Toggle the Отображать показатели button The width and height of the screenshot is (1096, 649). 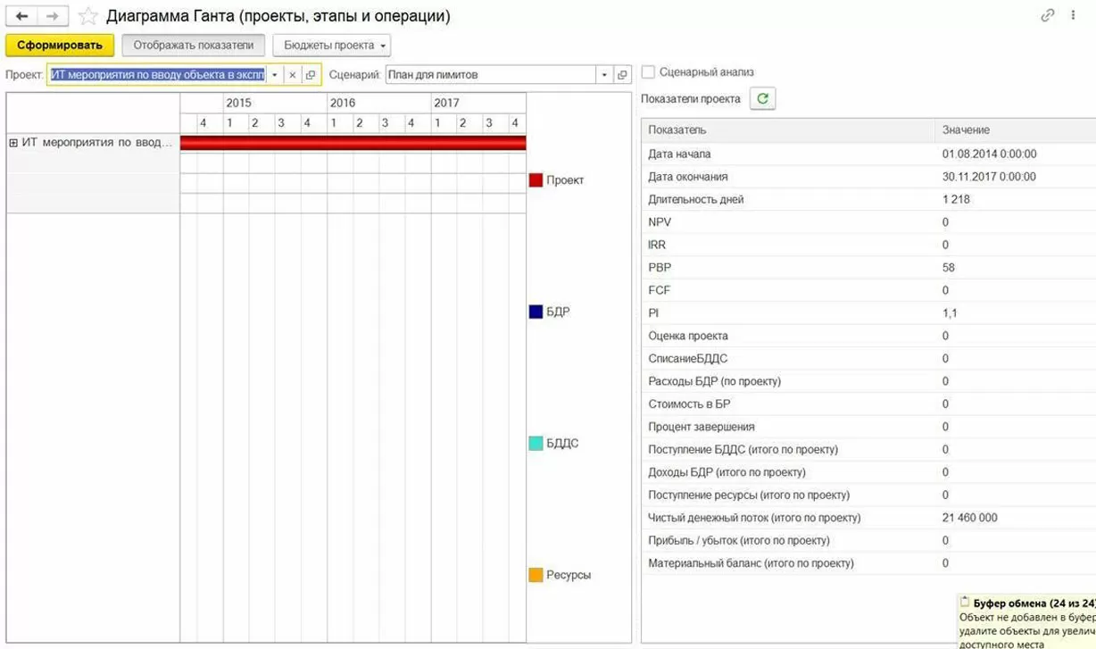194,46
